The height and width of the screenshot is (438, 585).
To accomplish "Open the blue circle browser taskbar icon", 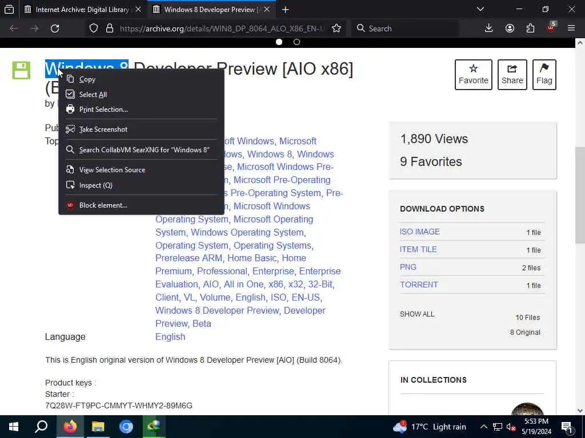I will pos(126,427).
